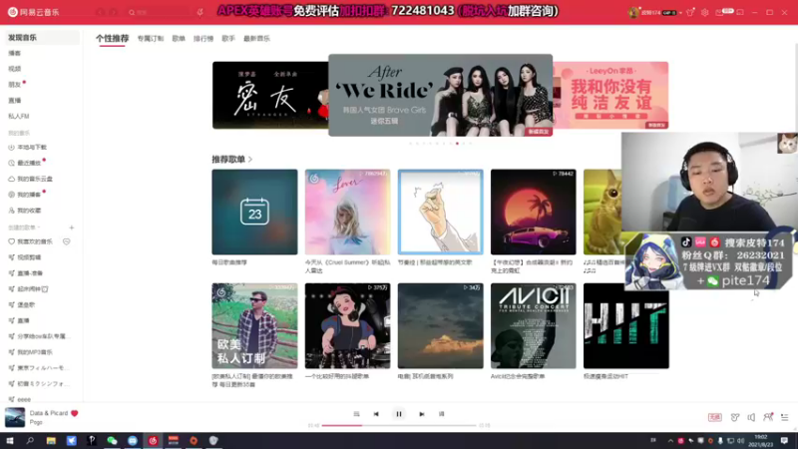This screenshot has width=798, height=449.
Task: Click the voice search microphone icon
Action: (200, 12)
